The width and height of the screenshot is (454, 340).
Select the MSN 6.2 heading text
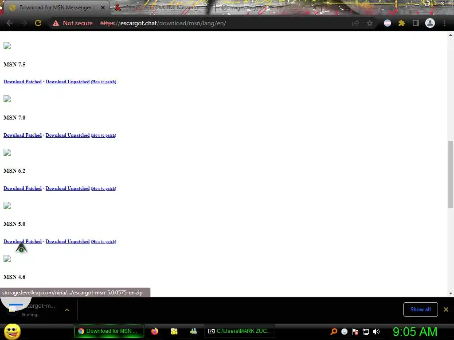[x=15, y=171]
